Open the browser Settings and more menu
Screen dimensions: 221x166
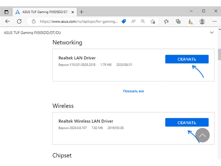click(214, 21)
